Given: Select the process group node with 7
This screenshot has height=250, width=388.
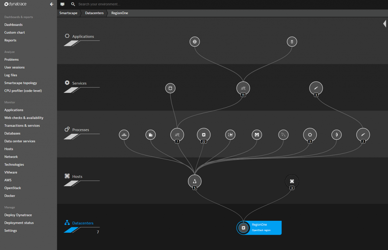Looking at the screenshot, I should [x=177, y=135].
